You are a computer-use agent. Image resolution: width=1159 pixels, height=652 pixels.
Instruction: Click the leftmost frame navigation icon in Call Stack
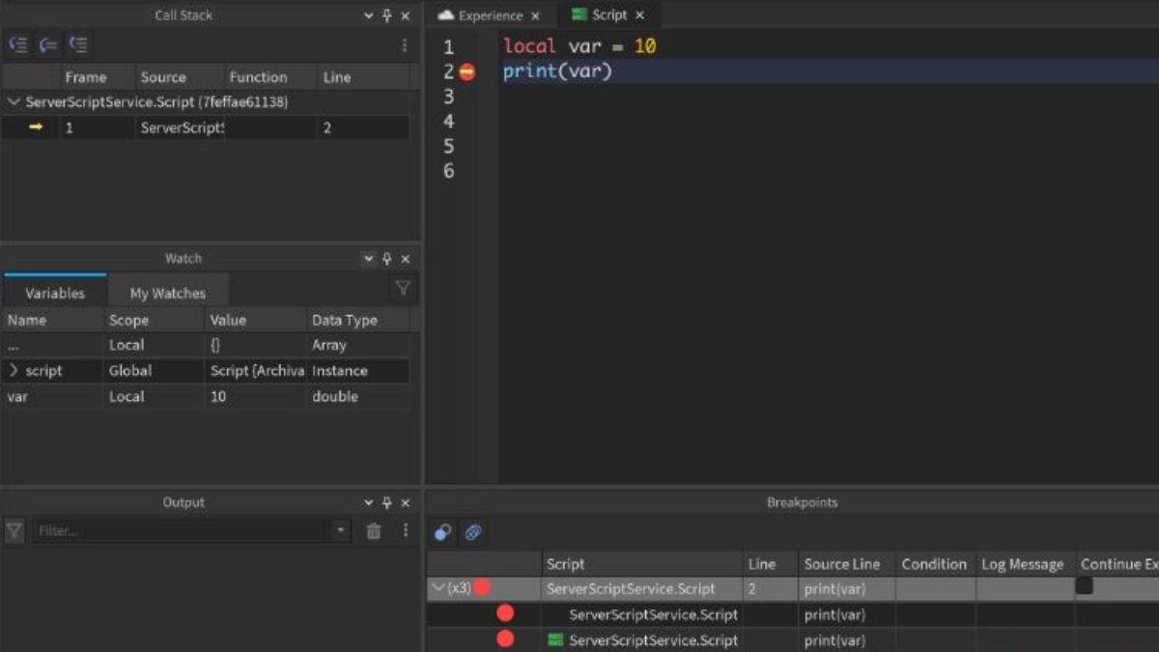tap(17, 43)
